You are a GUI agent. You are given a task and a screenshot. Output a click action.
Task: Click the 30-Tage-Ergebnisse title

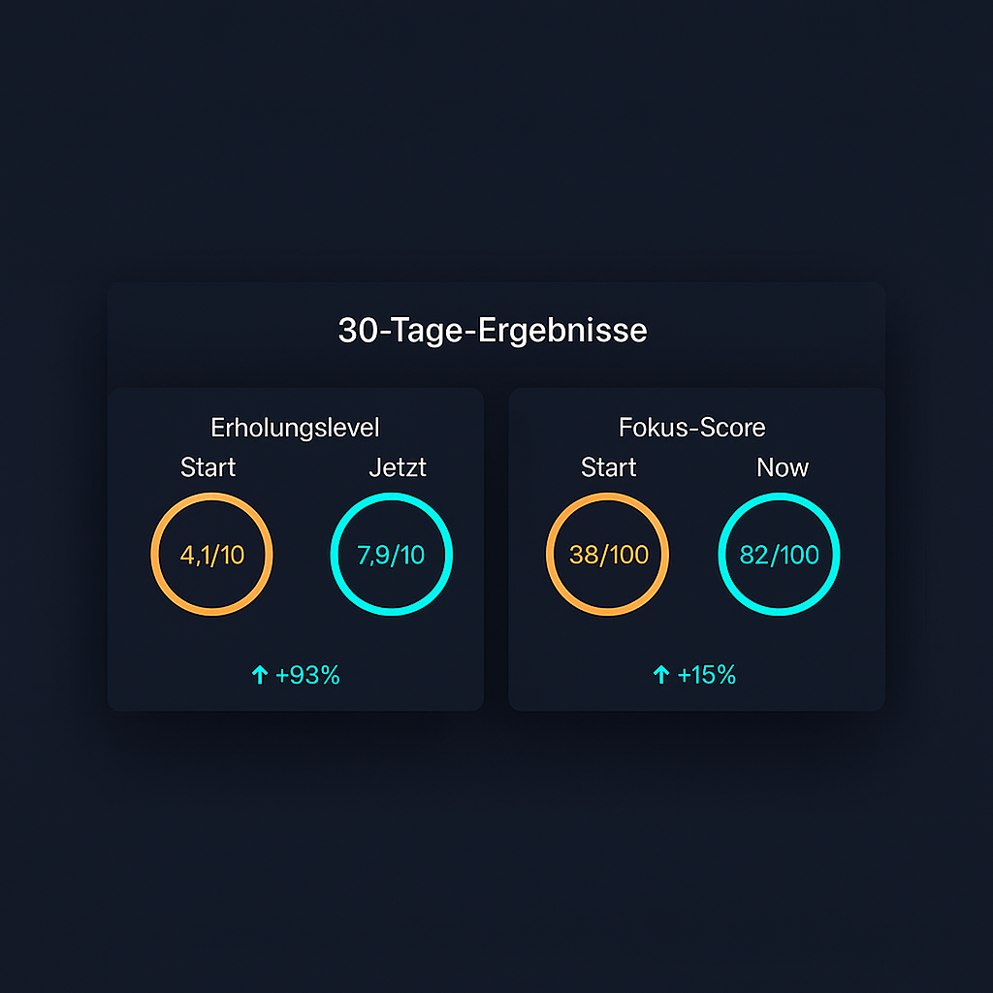493,331
